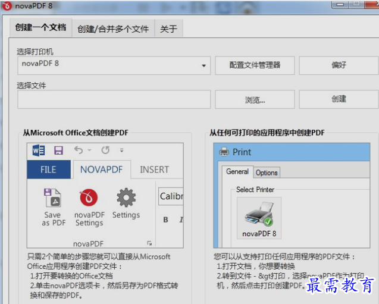This screenshot has height=304, width=379.
Task: Open 配置文件管理器 button
Action: point(255,65)
